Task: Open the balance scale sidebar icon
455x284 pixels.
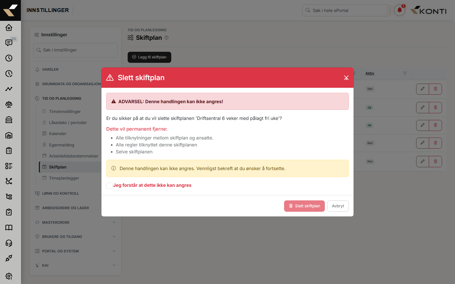Action: tap(9, 104)
